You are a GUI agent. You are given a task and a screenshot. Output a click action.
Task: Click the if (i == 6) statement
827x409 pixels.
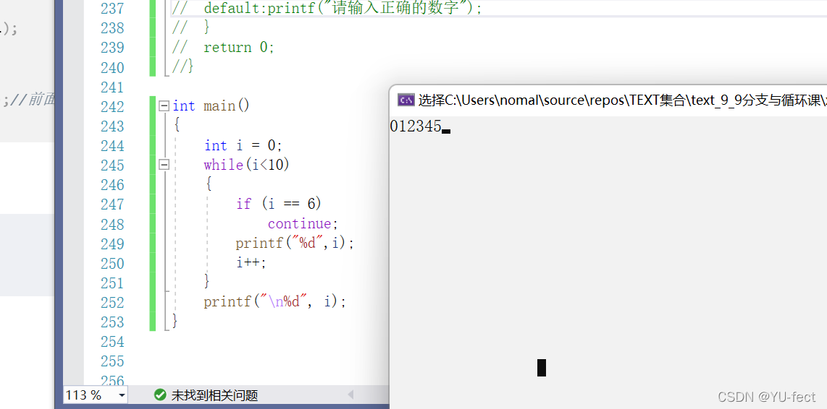point(278,204)
